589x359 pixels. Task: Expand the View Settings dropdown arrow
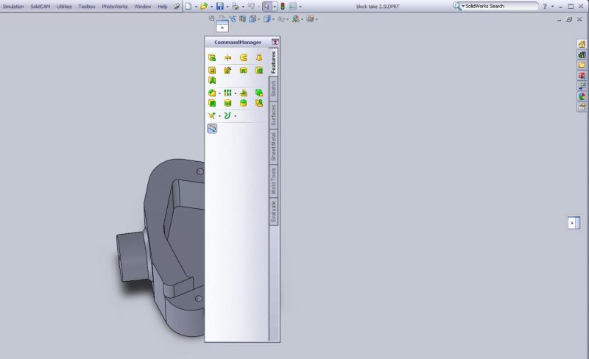coord(317,20)
